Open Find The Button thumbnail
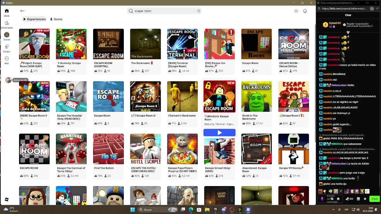The height and width of the screenshot is (214, 381). 108,149
